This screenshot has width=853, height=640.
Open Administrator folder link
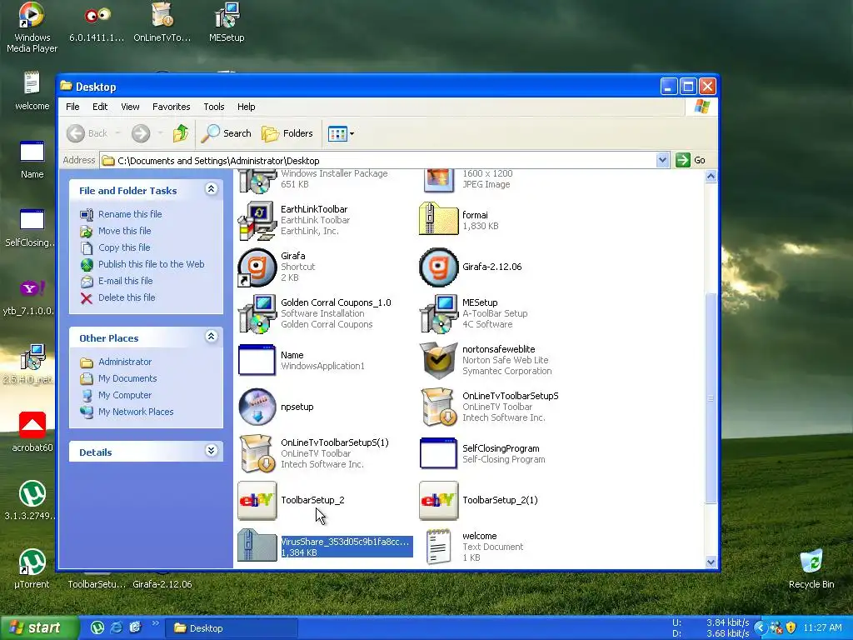(x=125, y=362)
